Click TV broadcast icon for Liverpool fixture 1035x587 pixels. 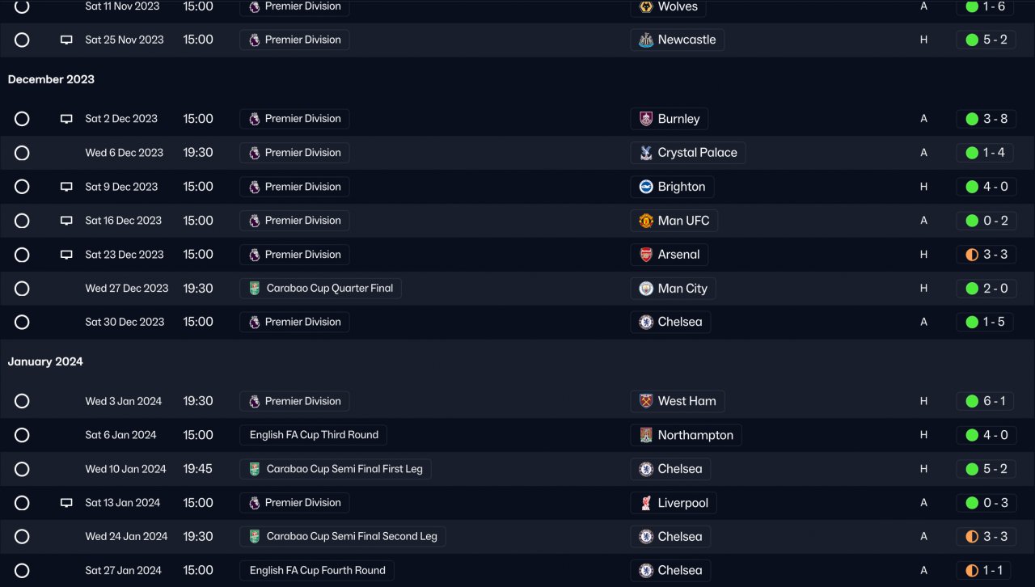tap(66, 503)
